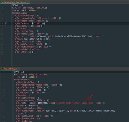Click 'm_ObjectHideFlags: 0' in top editor
This screenshot has width=129, height=122.
click(26, 16)
